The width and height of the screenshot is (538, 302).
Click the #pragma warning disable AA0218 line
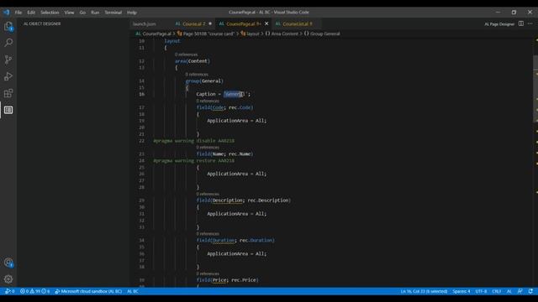pos(194,141)
